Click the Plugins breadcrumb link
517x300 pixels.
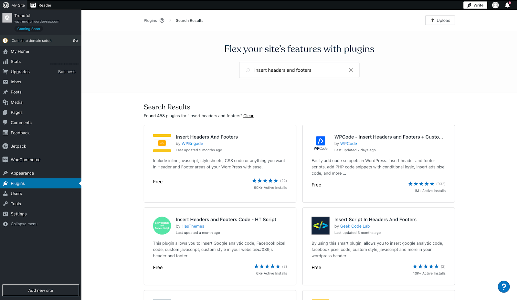150,20
